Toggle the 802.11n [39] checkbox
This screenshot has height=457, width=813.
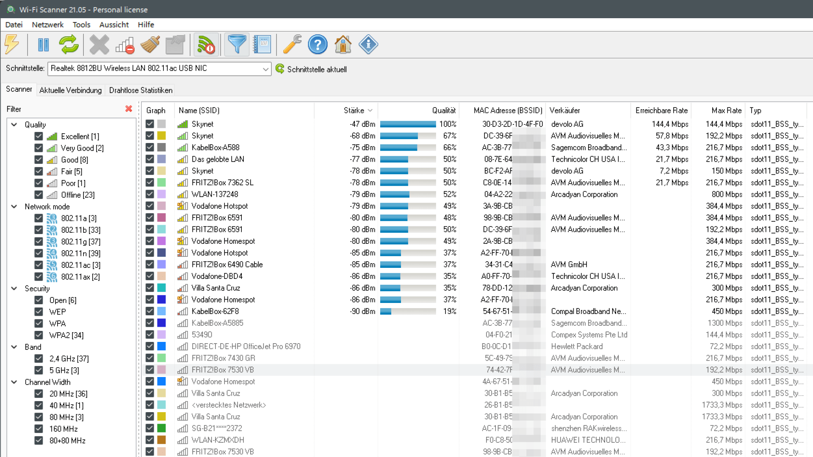39,253
